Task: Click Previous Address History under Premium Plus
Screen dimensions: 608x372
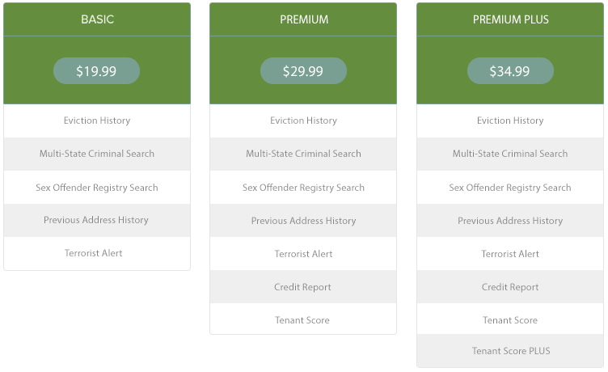Action: tap(510, 220)
